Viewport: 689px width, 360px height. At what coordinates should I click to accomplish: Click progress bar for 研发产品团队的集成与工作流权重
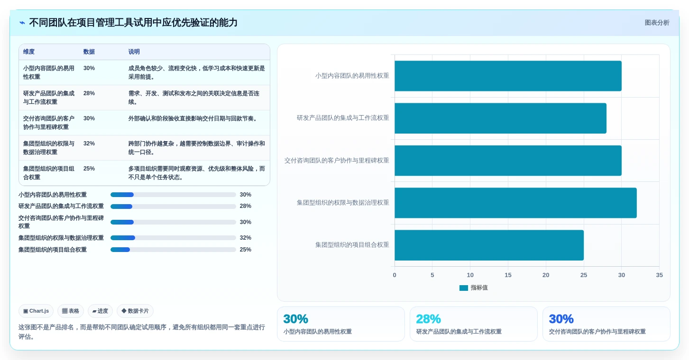173,207
